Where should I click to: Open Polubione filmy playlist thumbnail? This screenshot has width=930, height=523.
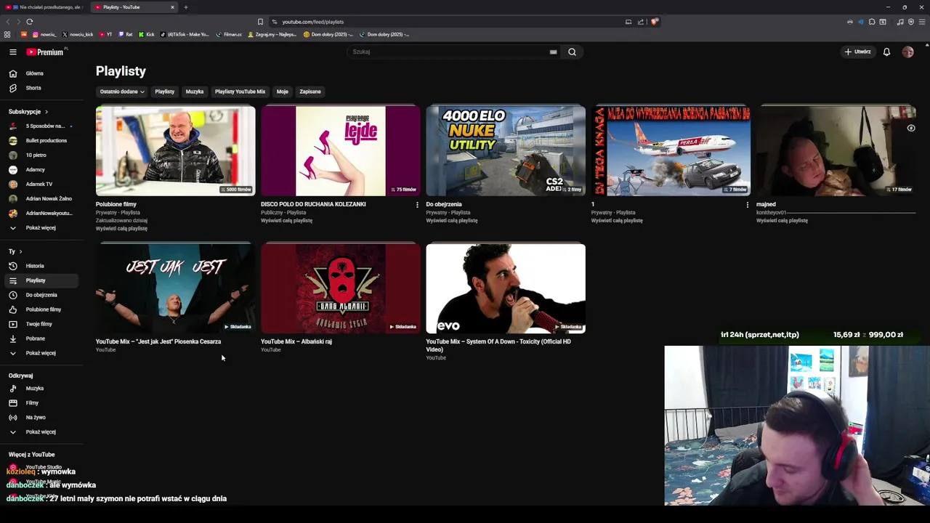coord(175,151)
